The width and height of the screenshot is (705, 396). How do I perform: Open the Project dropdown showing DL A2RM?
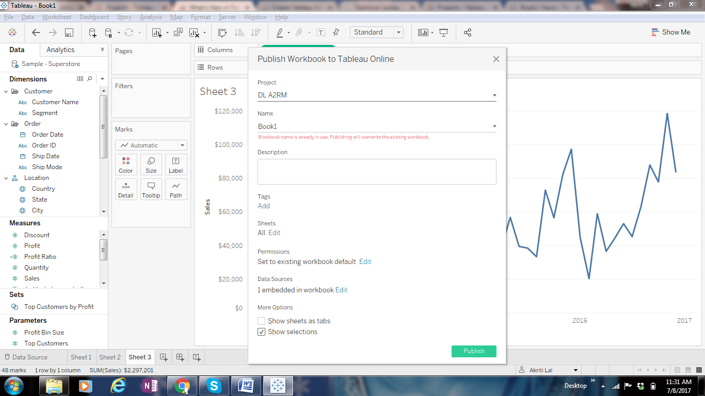point(377,95)
